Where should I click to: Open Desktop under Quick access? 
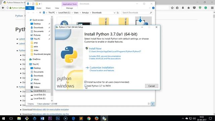[37, 24]
